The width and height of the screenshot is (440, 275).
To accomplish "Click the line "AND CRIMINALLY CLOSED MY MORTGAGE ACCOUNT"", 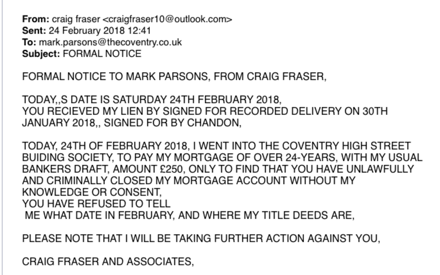I will coord(189,180).
